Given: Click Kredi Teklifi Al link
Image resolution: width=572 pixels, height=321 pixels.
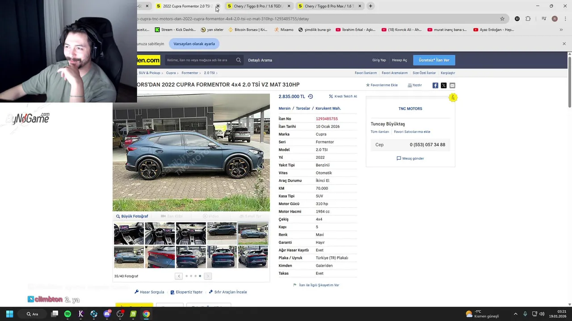Looking at the screenshot, I should tap(343, 96).
